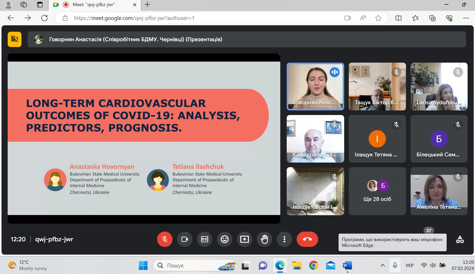Open the emoji reactions button
475x274 pixels.
pyautogui.click(x=224, y=239)
